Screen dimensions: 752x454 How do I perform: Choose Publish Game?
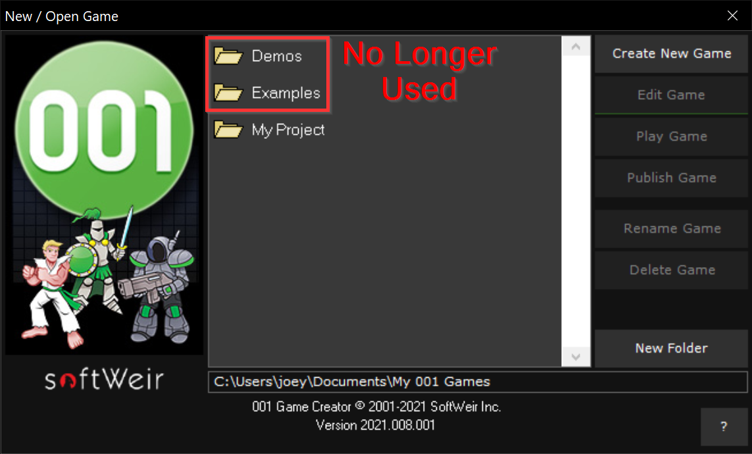click(672, 178)
